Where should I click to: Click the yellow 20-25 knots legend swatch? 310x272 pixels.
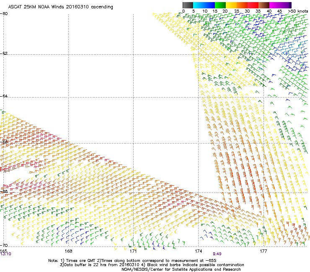[231, 5]
